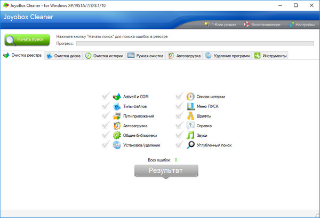Toggle the Шрифты checkbox
Image resolution: width=320 pixels, height=218 pixels.
179,115
